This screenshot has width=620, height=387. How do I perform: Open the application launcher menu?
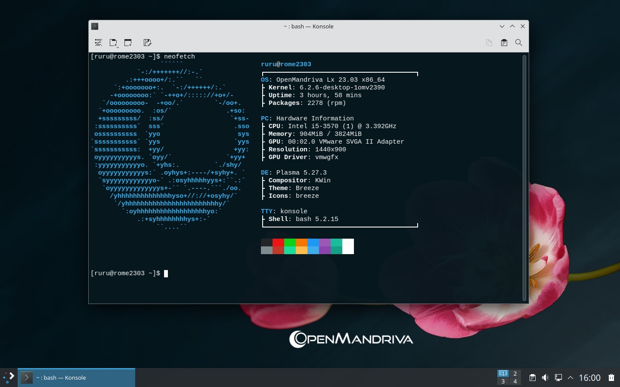(x=9, y=378)
